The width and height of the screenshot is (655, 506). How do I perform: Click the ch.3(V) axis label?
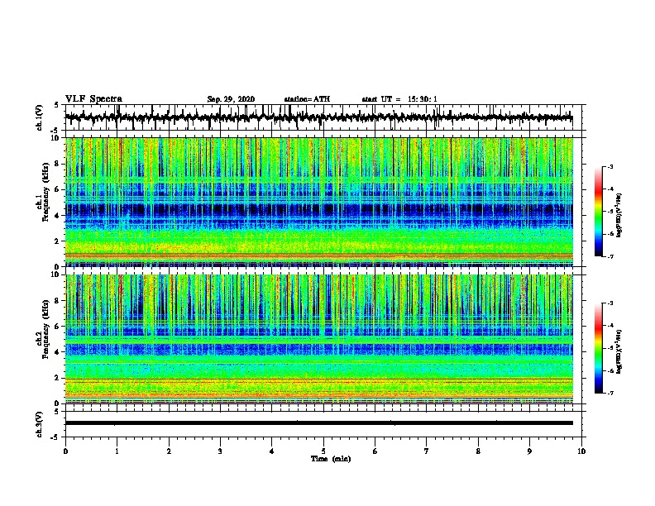pyautogui.click(x=40, y=424)
